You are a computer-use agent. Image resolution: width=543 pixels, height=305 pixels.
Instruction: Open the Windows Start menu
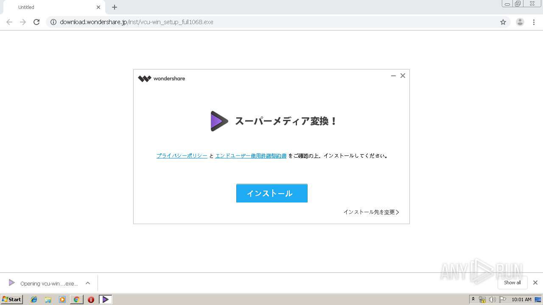(x=12, y=299)
